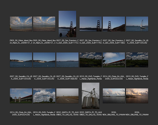Open the gray cloudy waterfront thumbnail

tap(114, 96)
